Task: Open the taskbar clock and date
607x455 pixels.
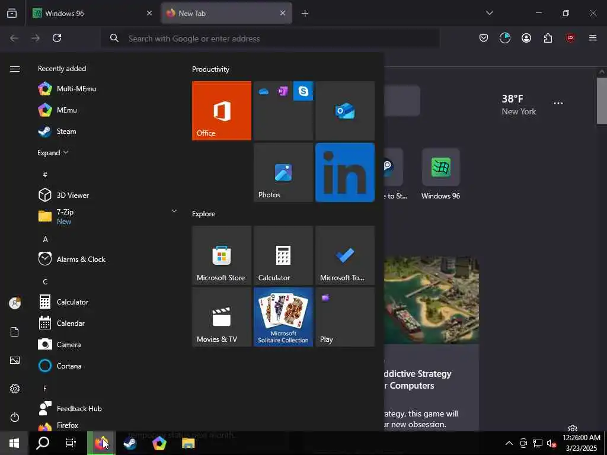Action: tap(581, 443)
